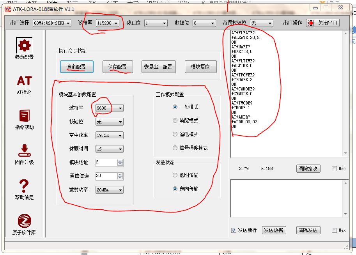356x255 pixels.
Task: Open the 原子软件库 logo icon
Action: pos(24,221)
